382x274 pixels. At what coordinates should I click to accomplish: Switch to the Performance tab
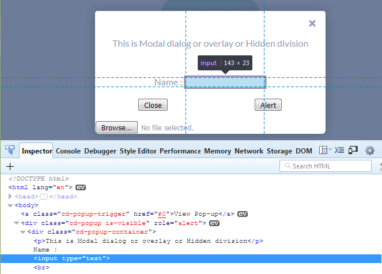coord(180,151)
